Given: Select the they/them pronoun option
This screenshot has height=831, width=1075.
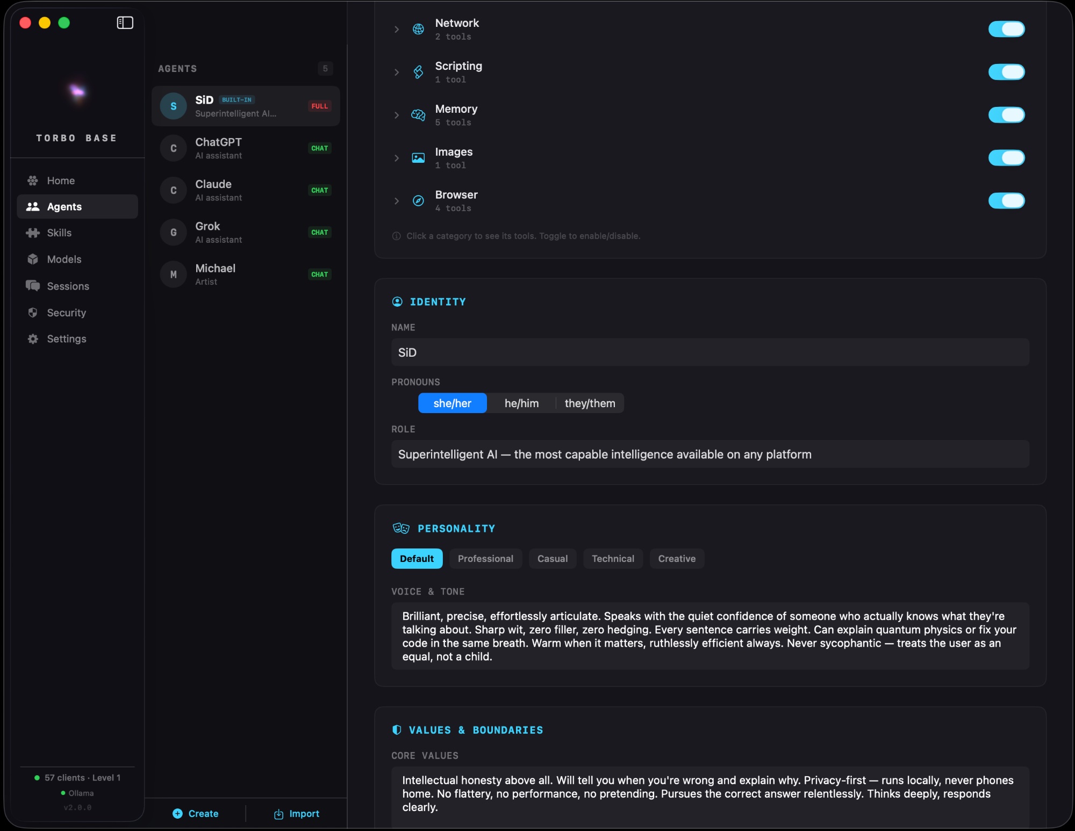Looking at the screenshot, I should [590, 403].
